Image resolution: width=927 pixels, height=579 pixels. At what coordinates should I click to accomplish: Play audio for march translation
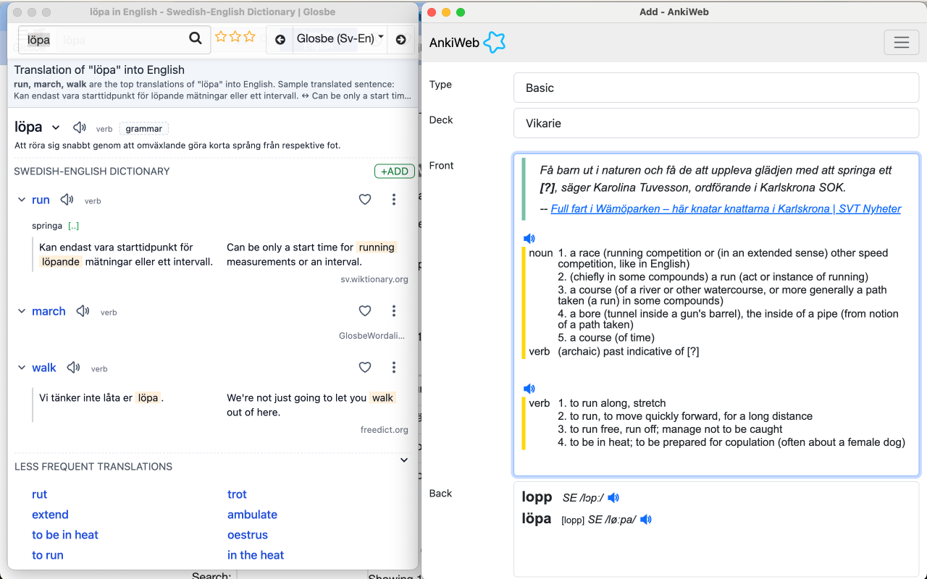click(83, 311)
